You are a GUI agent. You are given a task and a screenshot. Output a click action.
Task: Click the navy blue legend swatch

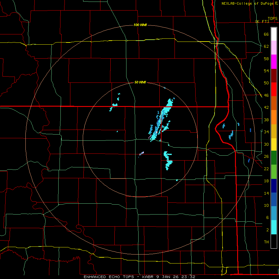click(274, 186)
